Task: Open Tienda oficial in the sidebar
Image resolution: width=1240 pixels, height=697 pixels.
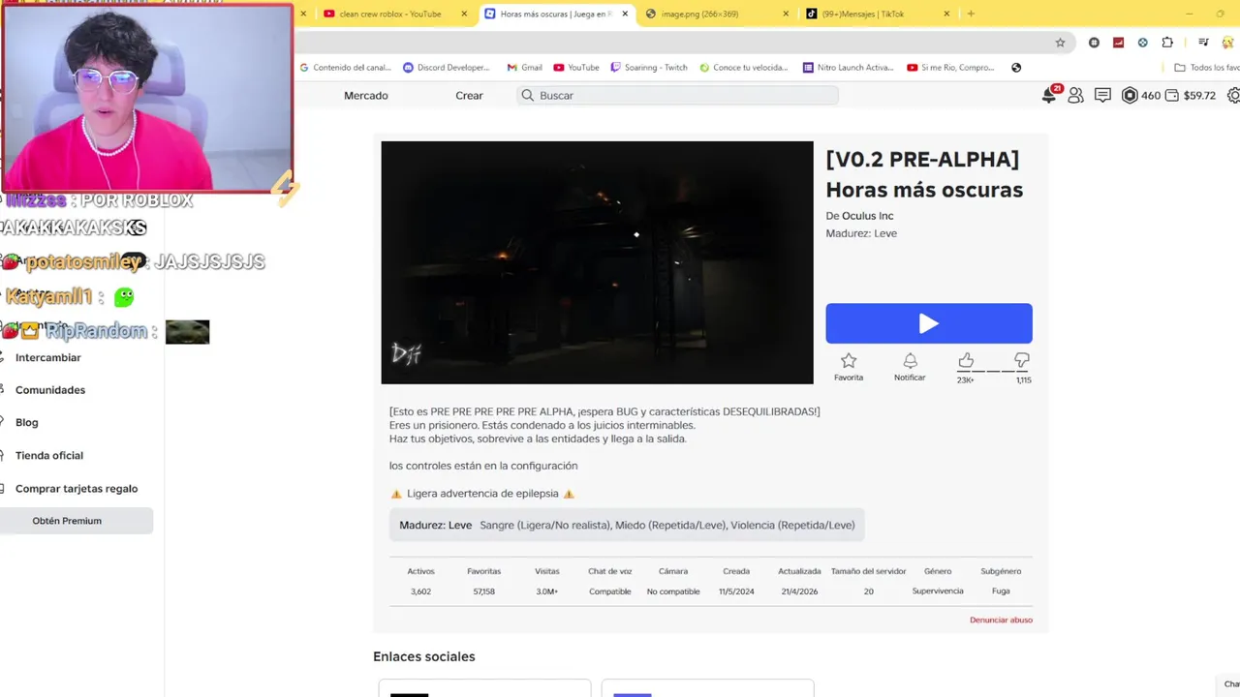Action: tap(49, 455)
